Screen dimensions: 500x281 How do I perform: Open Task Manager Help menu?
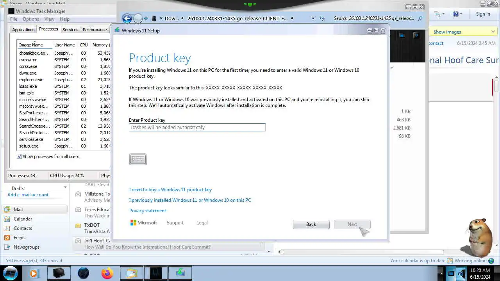tap(64, 19)
